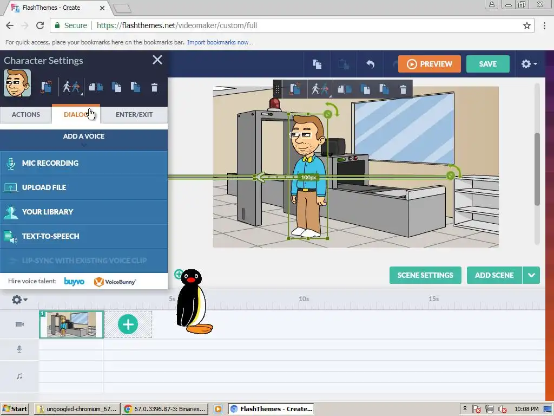Click the swap character icon in settings panel
The image size is (554, 416).
tap(46, 87)
